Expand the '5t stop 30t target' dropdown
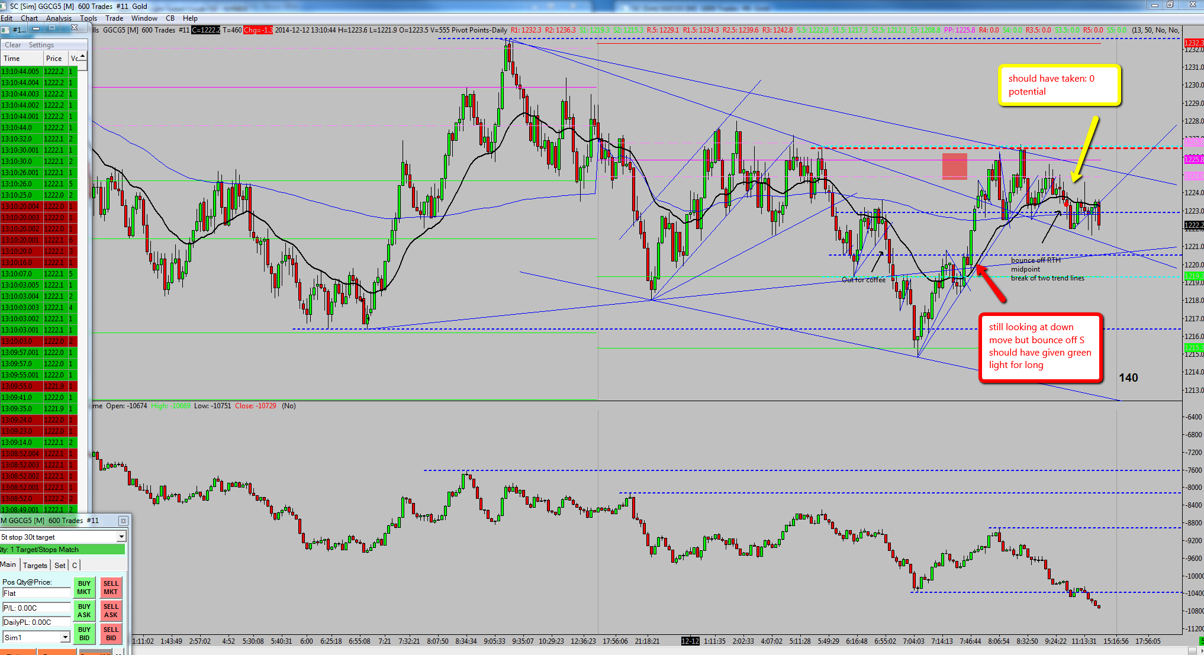 (121, 537)
